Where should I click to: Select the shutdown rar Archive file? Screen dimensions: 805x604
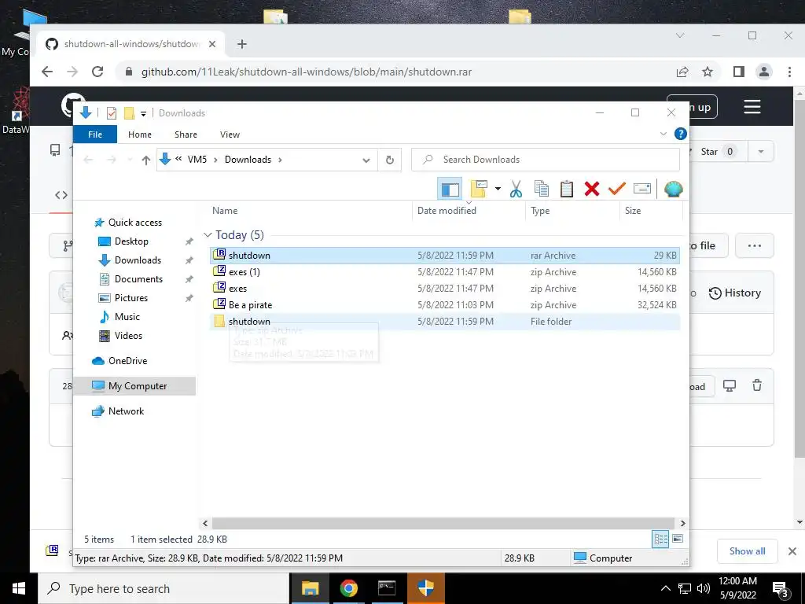click(445, 256)
